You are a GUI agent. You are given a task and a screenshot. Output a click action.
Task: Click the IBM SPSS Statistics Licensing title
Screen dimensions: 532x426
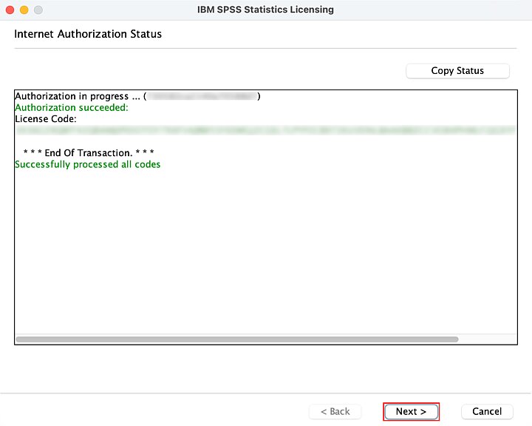tap(266, 10)
